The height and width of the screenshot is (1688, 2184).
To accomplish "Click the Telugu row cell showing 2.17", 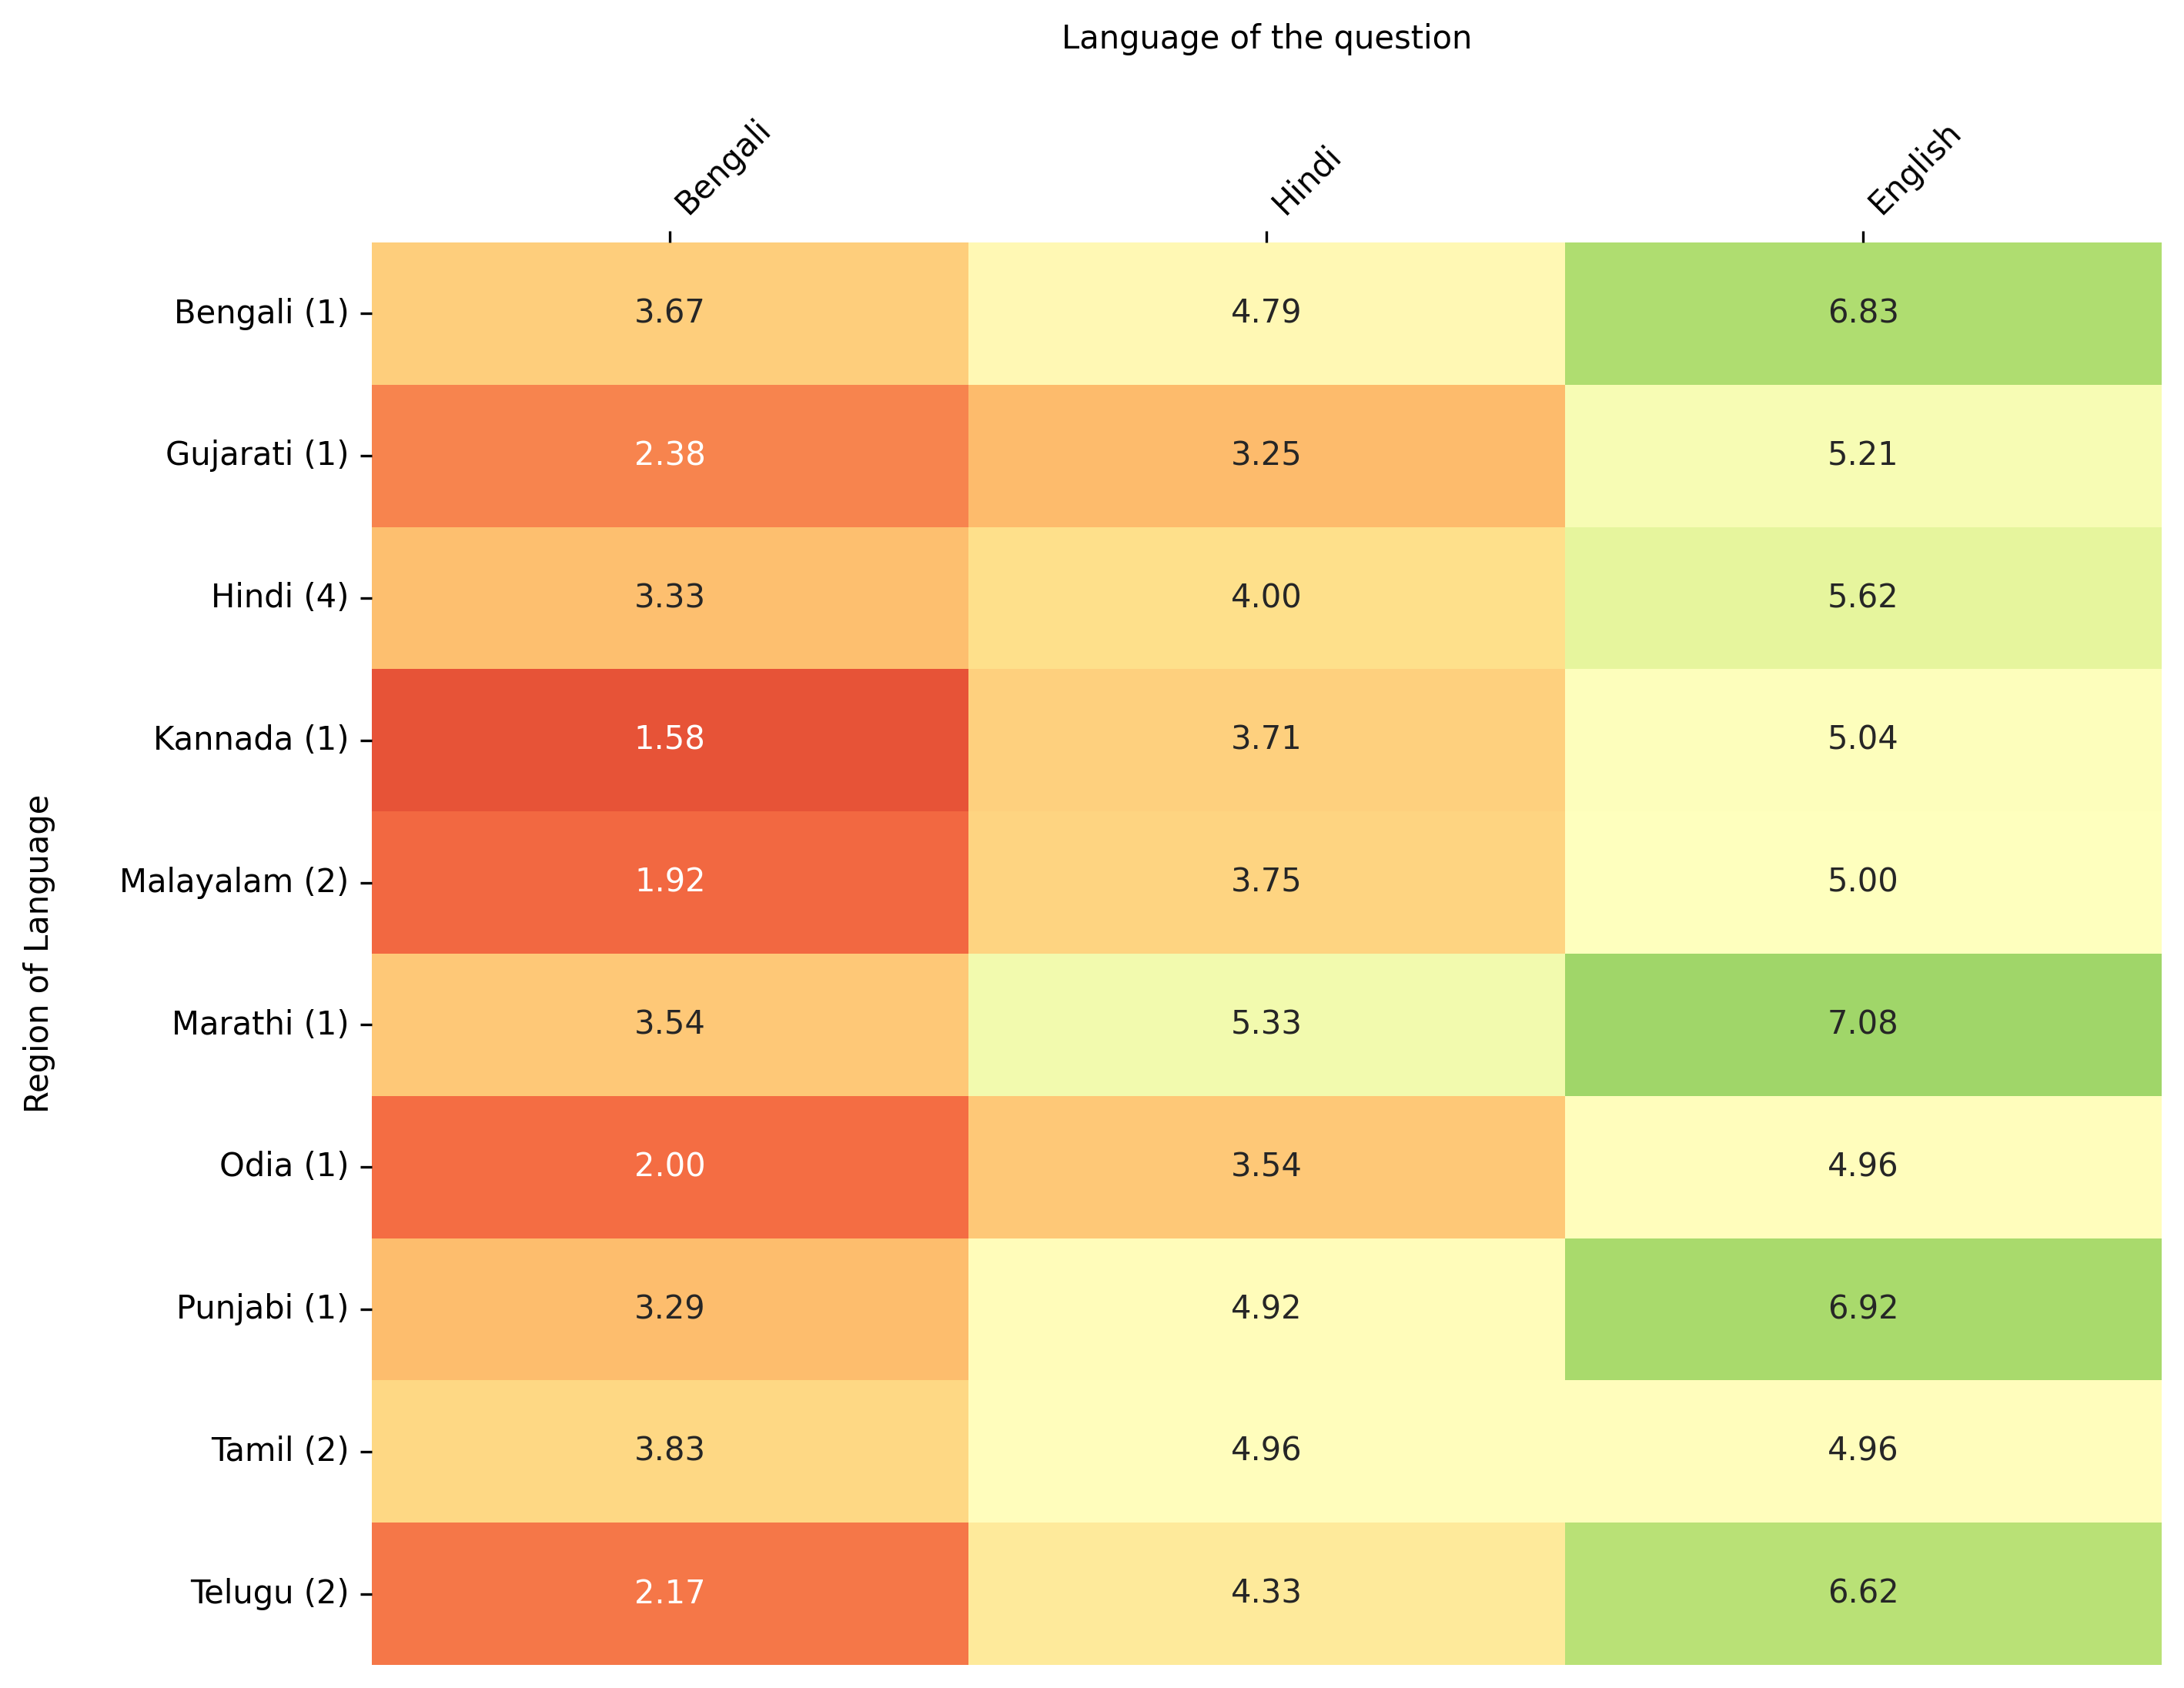I will 669,1592.
